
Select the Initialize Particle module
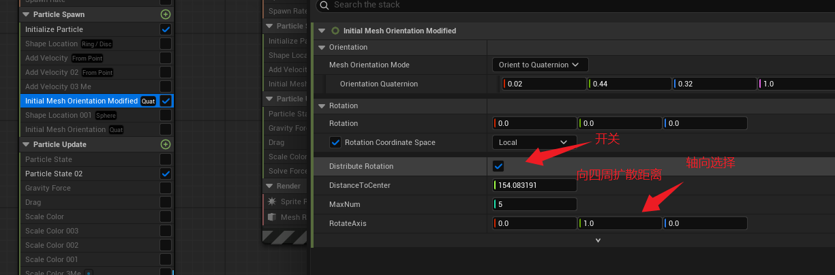click(55, 29)
